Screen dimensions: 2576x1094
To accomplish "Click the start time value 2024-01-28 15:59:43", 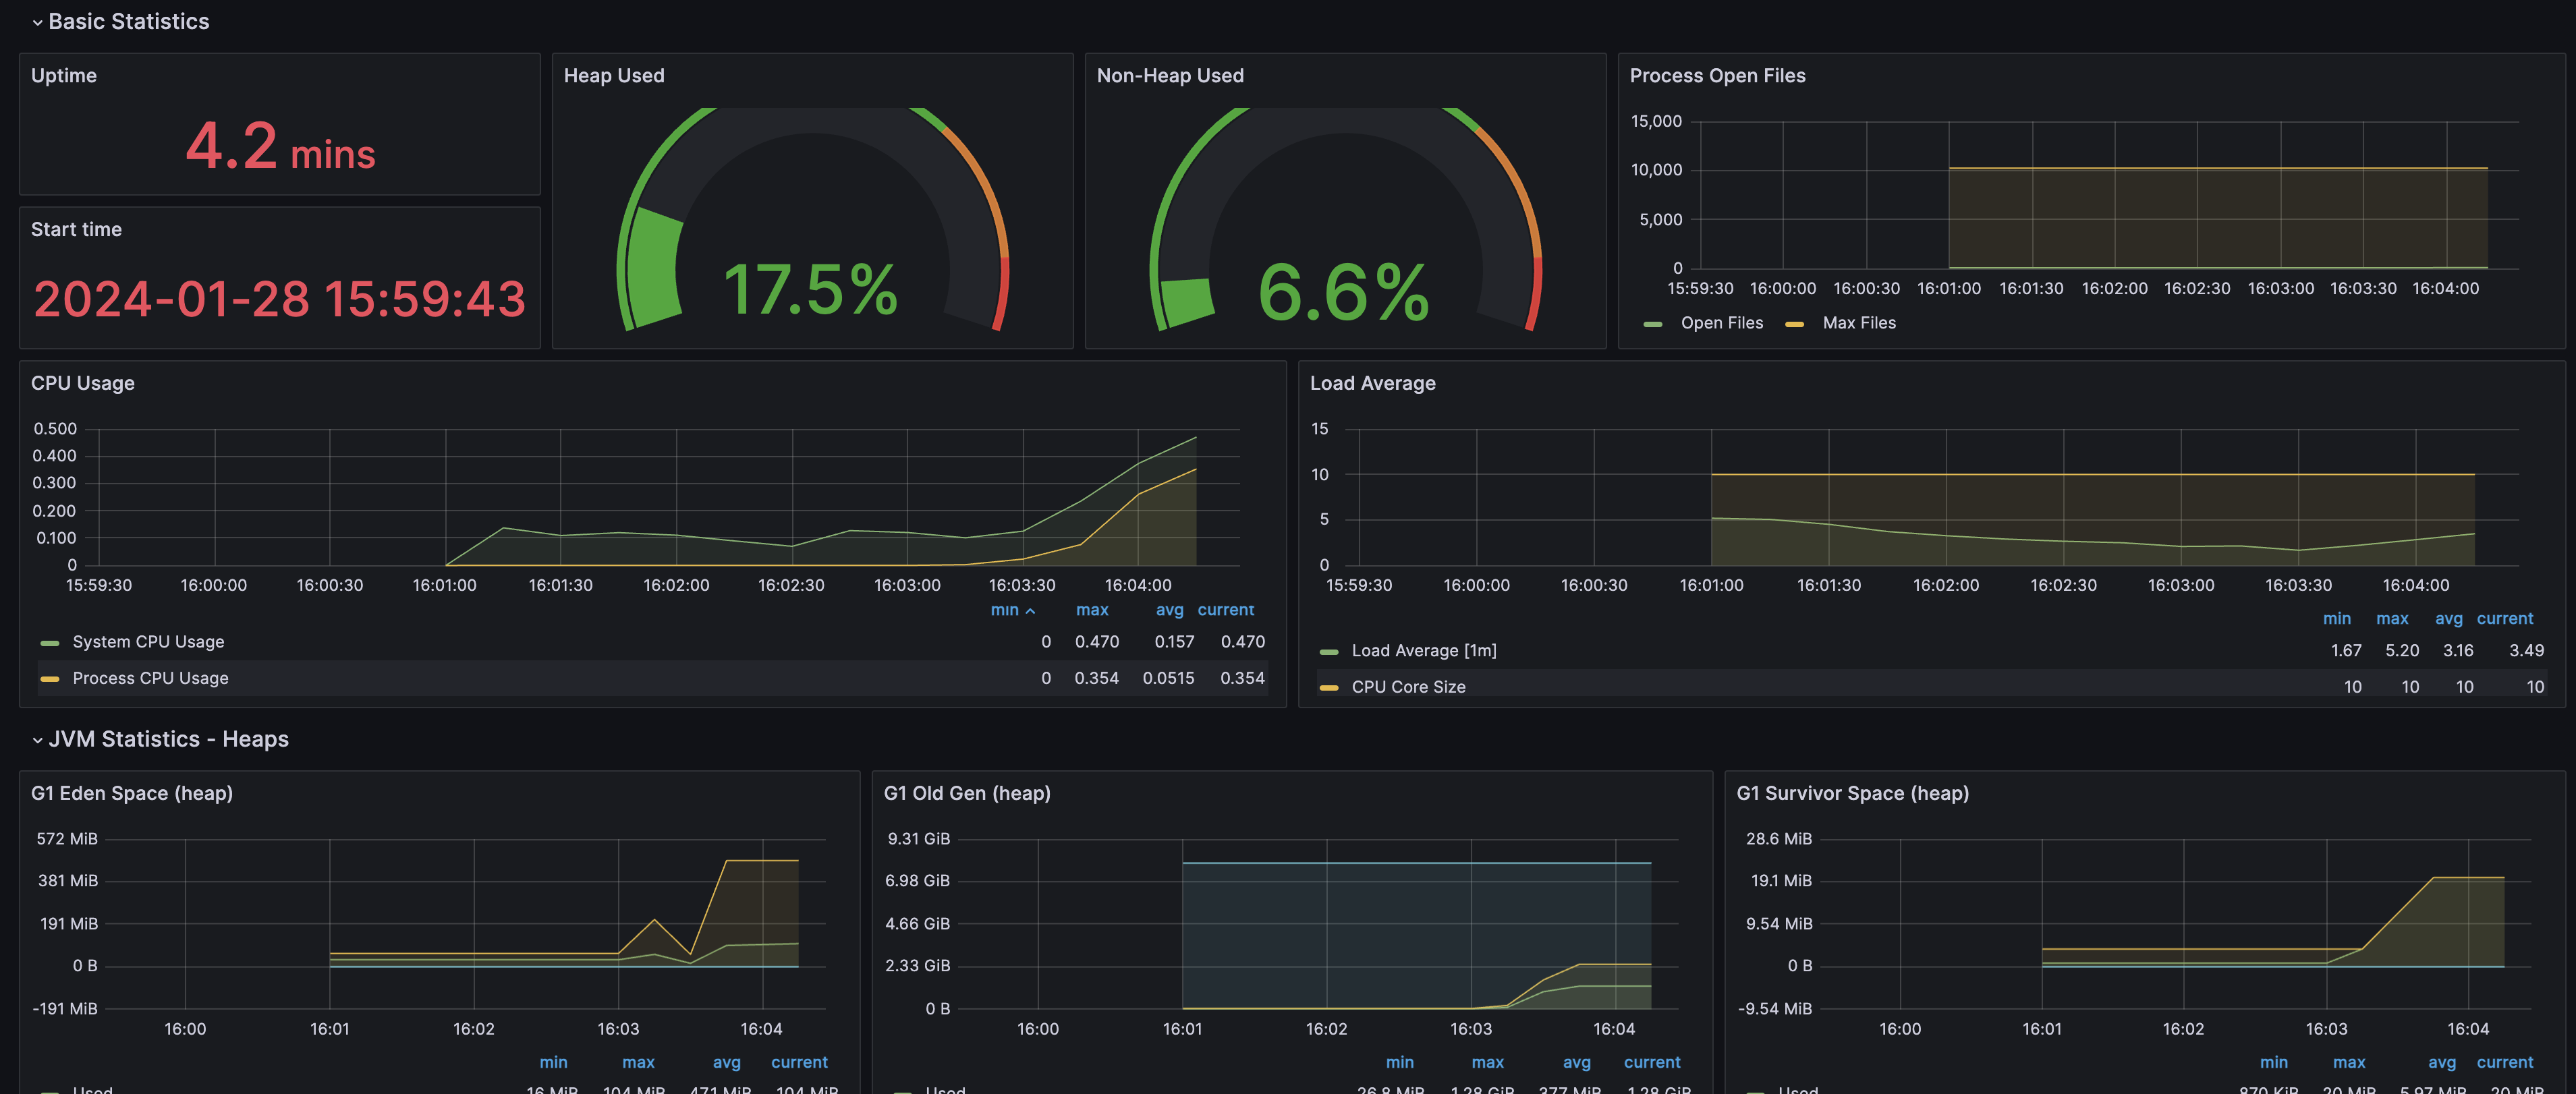I will [280, 299].
